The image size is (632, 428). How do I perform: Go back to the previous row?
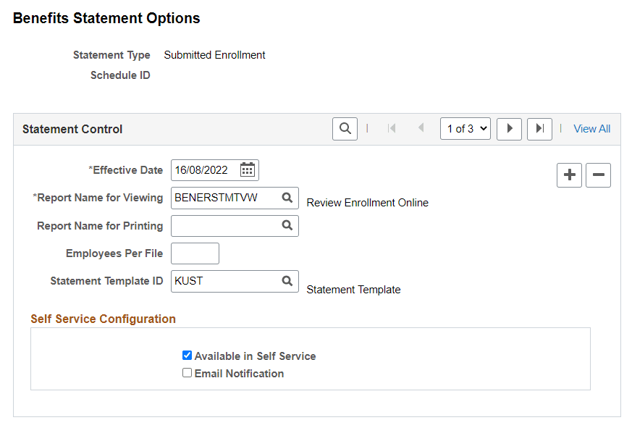click(x=421, y=128)
